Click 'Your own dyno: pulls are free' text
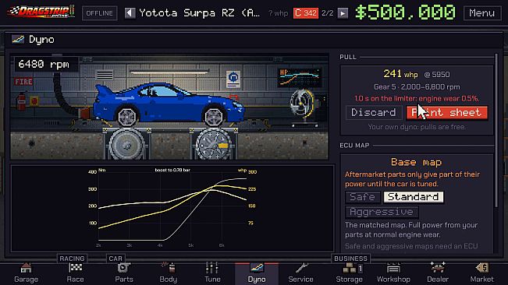Viewport: 508px width, 285px height. pyautogui.click(x=417, y=127)
